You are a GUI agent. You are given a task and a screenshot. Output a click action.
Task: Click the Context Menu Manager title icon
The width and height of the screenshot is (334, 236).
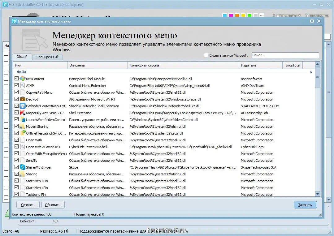pyautogui.click(x=15, y=21)
